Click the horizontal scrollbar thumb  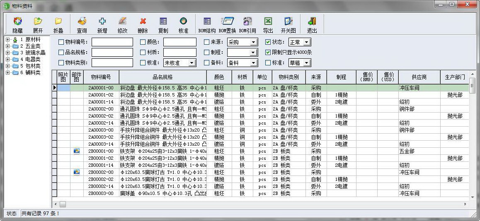point(63,204)
